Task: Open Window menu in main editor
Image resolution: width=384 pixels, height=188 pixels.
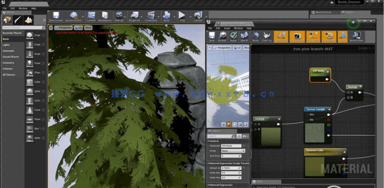Action: point(23,8)
